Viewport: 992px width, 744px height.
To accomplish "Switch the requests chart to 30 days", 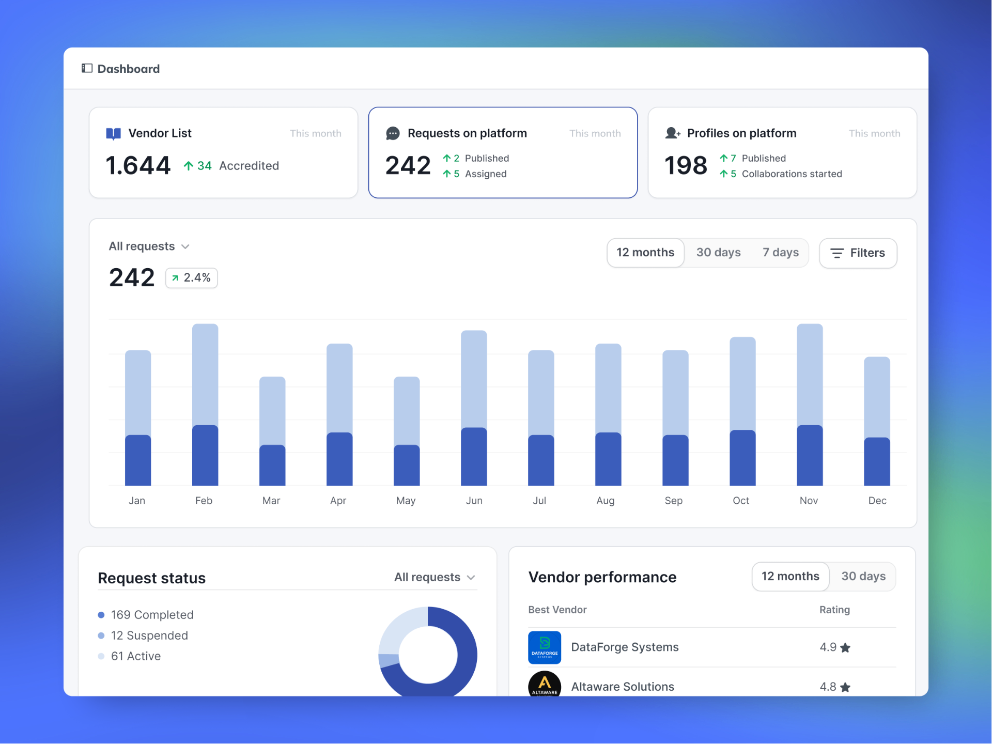I will coord(718,253).
